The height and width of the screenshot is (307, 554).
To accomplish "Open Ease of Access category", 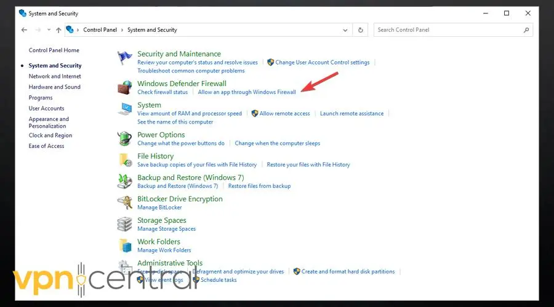I will pos(46,146).
